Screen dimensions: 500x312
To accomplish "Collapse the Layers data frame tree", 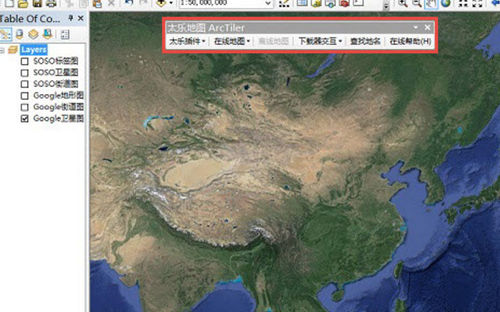I will coord(2,50).
